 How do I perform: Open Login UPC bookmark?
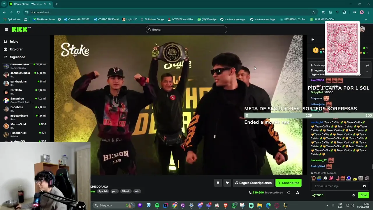click(130, 20)
